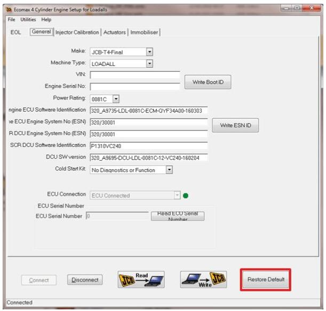Maximize the Ecomax setup window
The image size is (326, 311).
pos(297,8)
